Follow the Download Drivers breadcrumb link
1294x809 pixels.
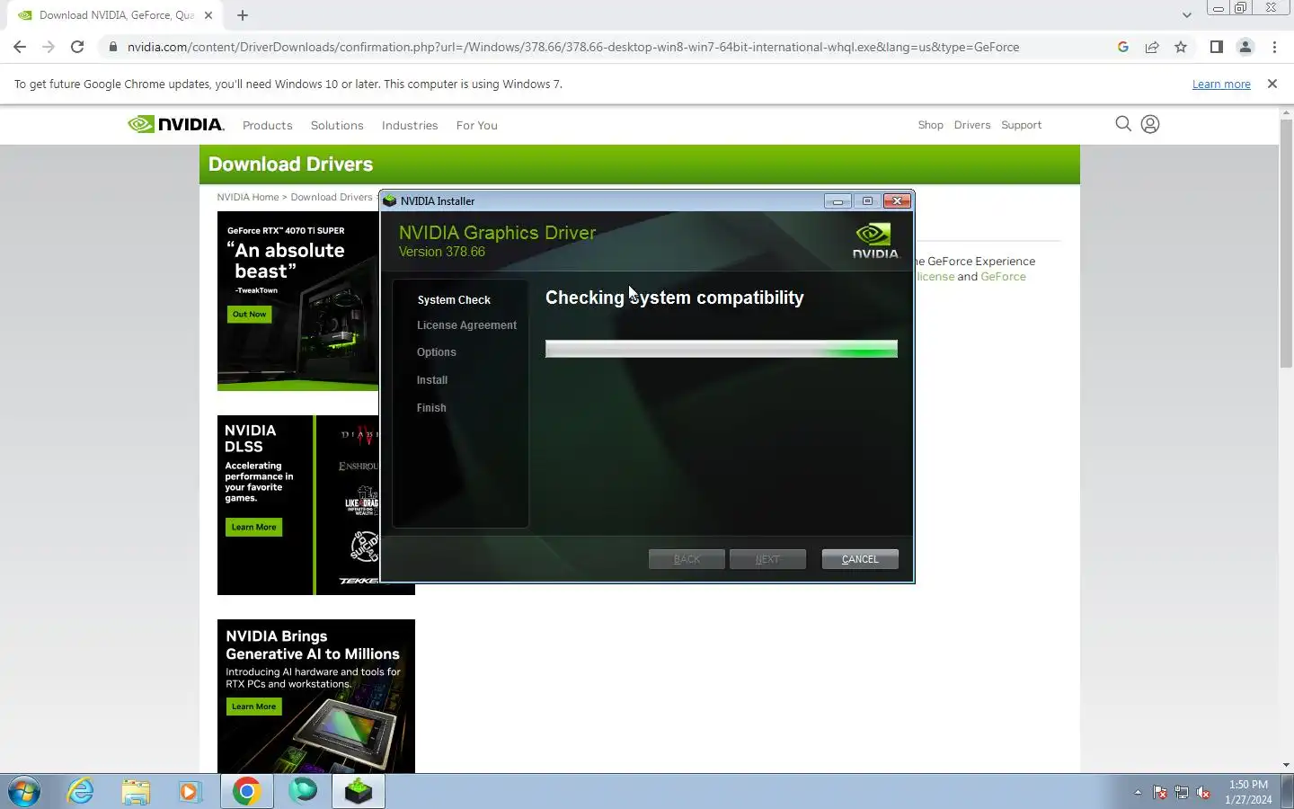pyautogui.click(x=332, y=197)
